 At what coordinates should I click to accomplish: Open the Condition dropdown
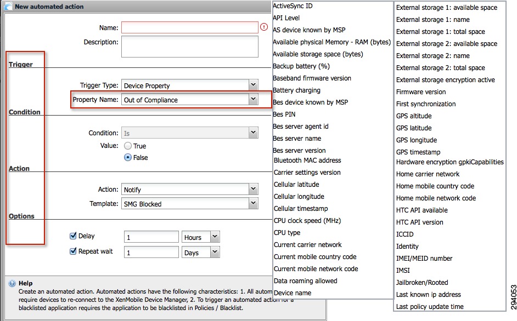(x=253, y=133)
